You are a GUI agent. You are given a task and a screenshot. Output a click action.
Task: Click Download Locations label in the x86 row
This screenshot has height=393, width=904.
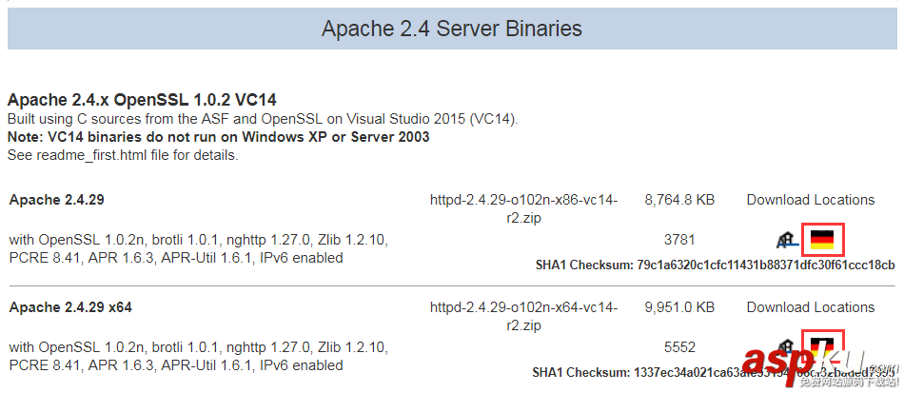(810, 200)
